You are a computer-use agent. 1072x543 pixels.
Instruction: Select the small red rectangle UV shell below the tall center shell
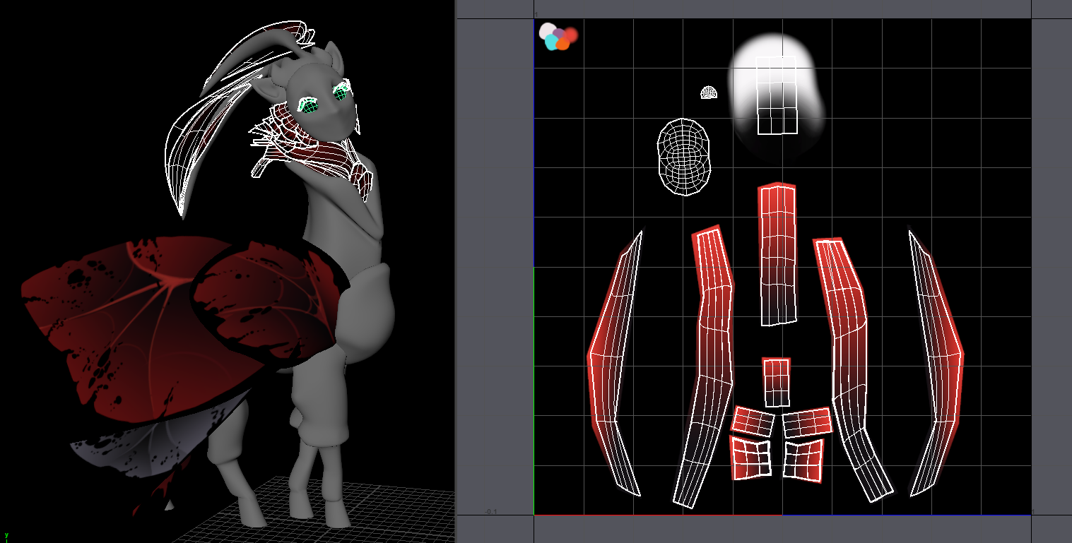[x=777, y=382]
